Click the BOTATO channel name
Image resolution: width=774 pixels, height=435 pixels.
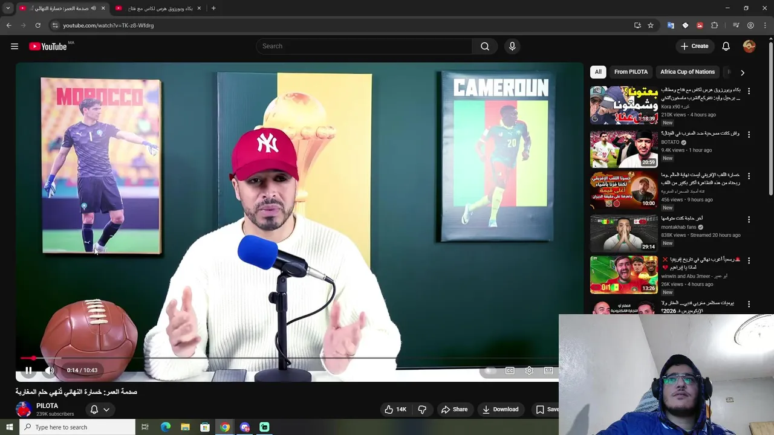pos(670,143)
